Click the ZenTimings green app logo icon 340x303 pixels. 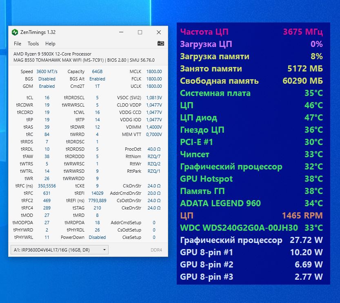(x=15, y=32)
